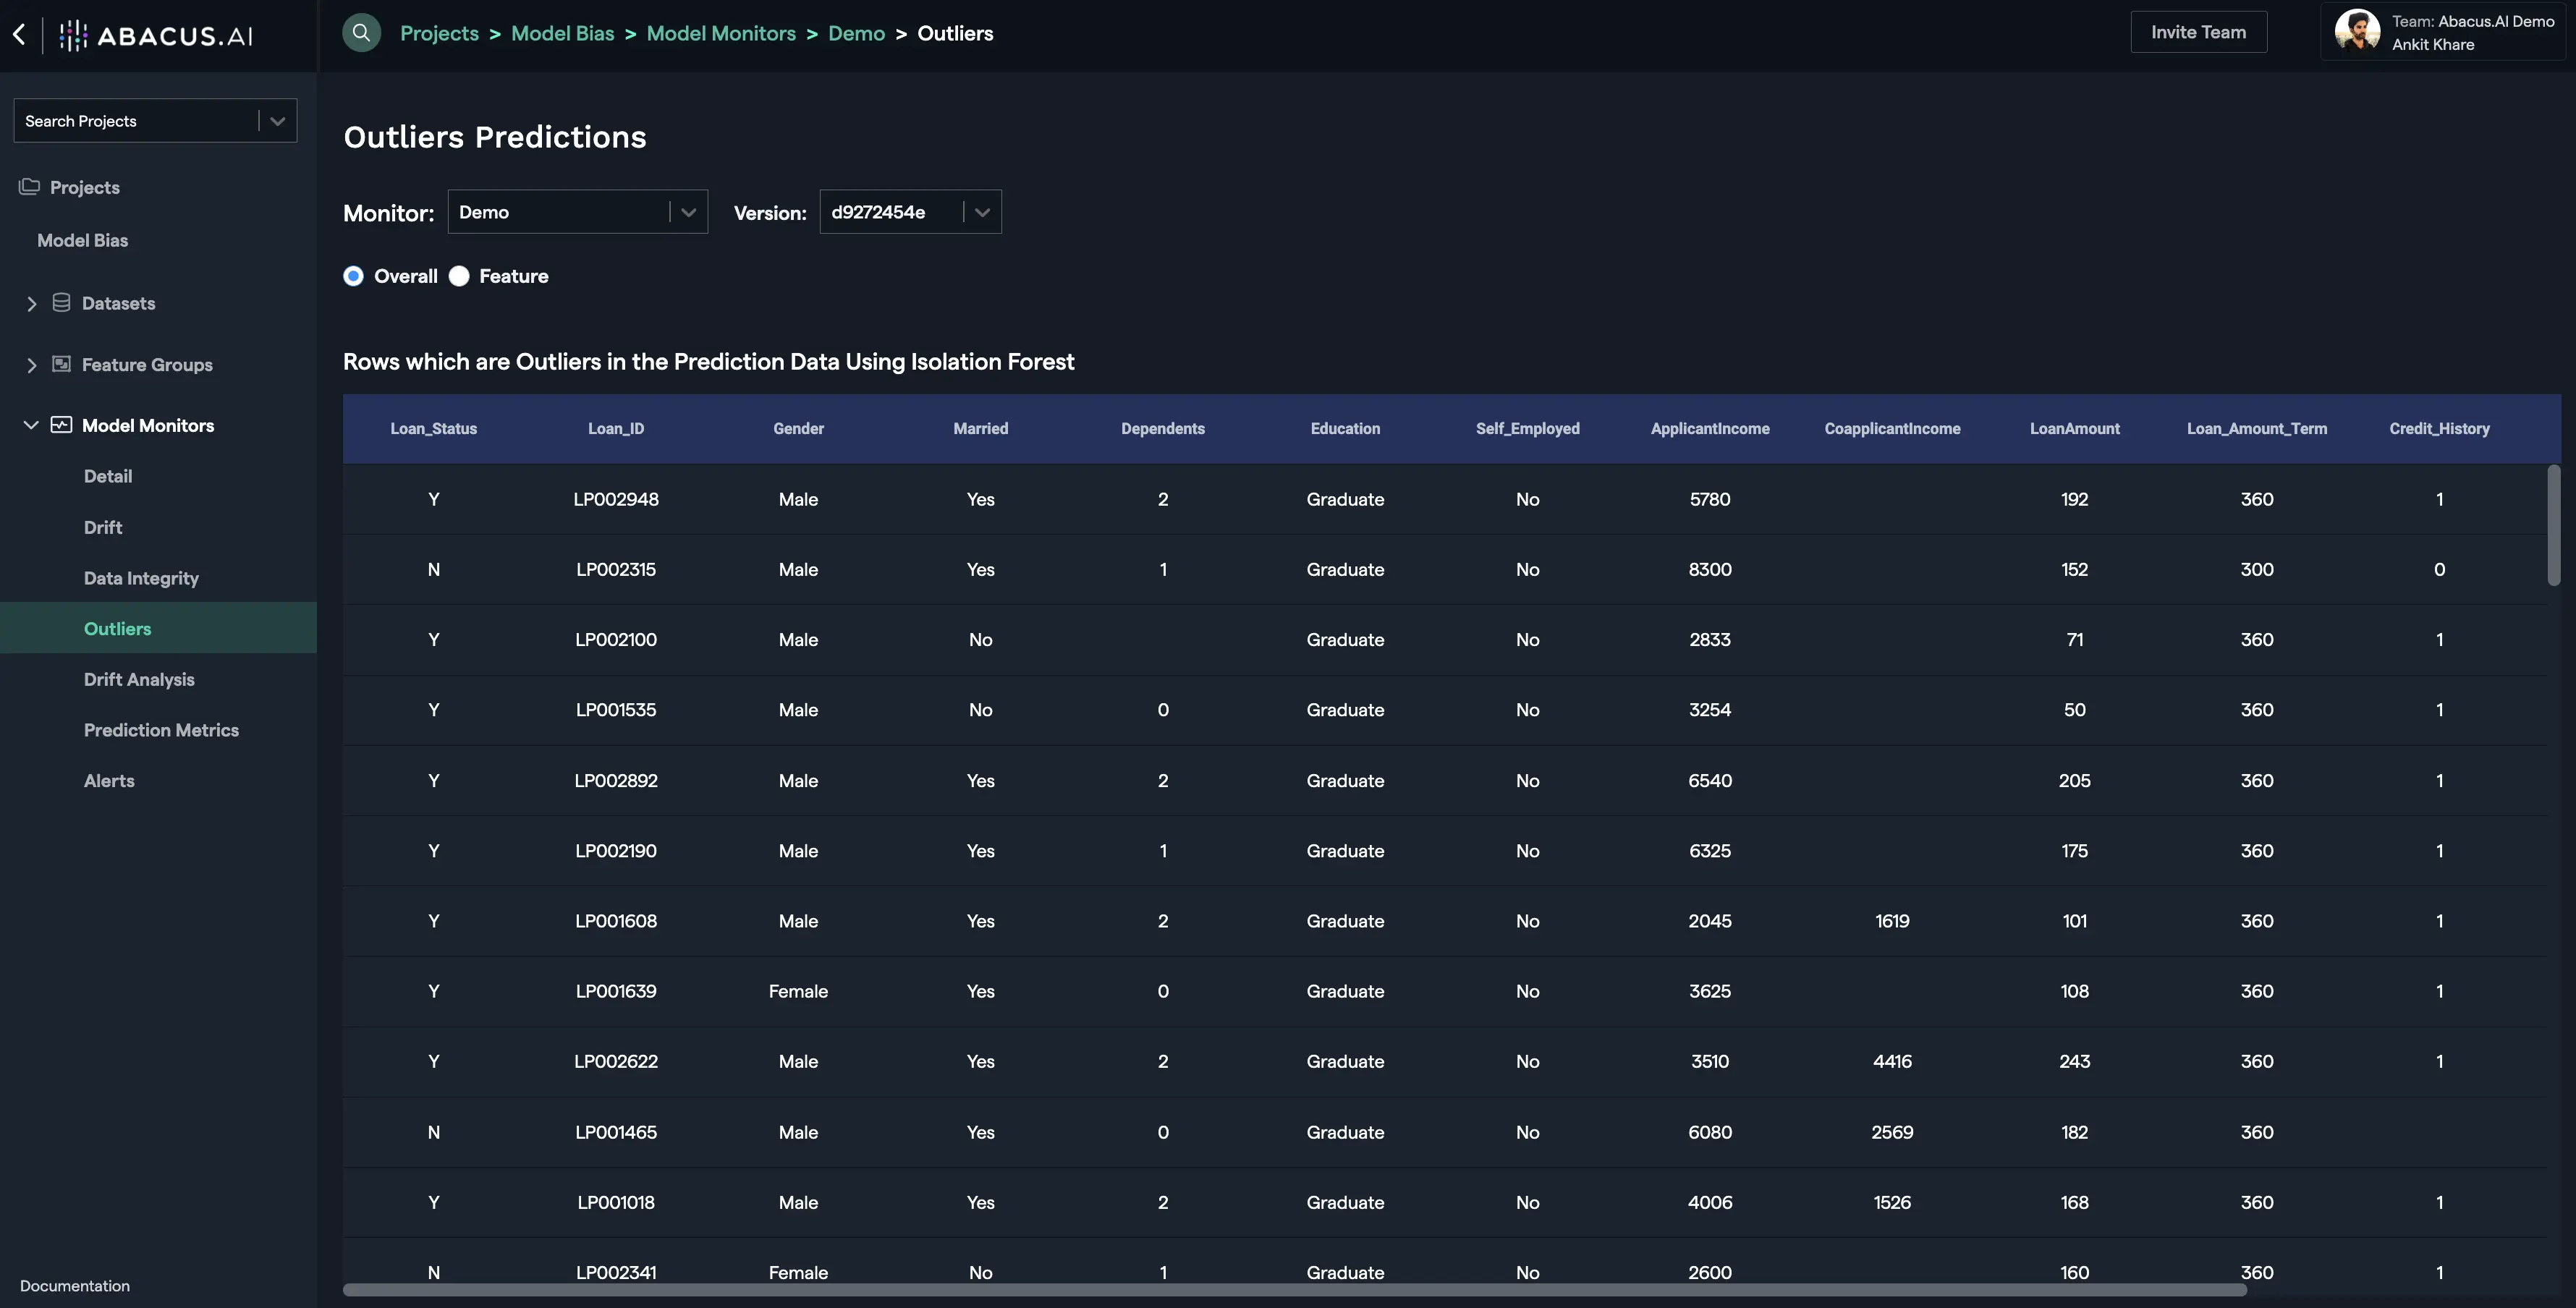Click the Feature Groups icon
The width and height of the screenshot is (2576, 1308).
click(61, 364)
